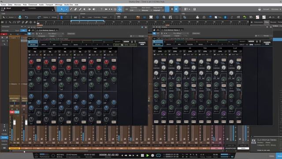Click the checklist macro icon
The image size is (282, 159).
tap(171, 17)
